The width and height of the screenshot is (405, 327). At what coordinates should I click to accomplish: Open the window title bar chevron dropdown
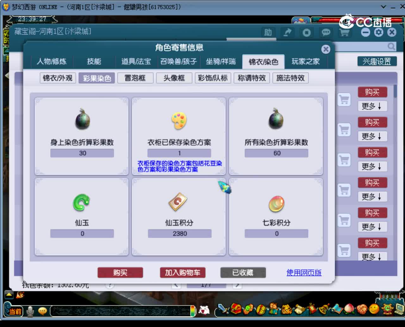(383, 7)
